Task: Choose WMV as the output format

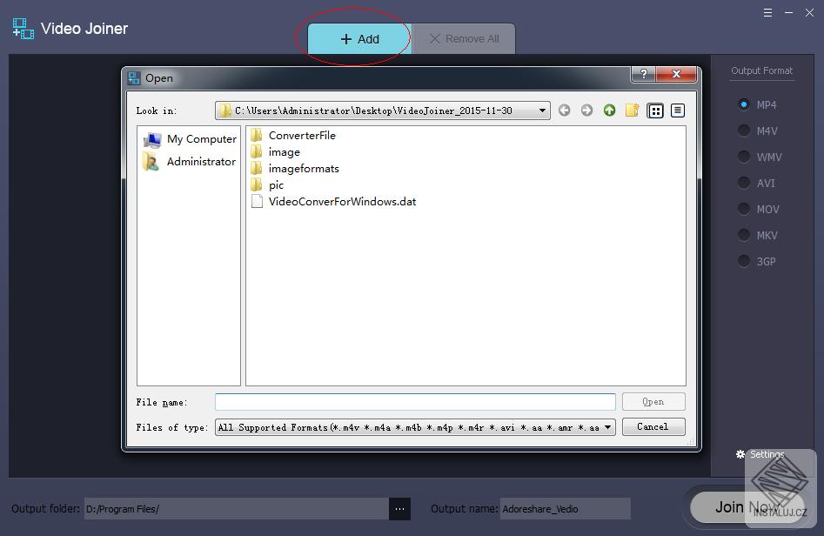Action: tap(744, 157)
